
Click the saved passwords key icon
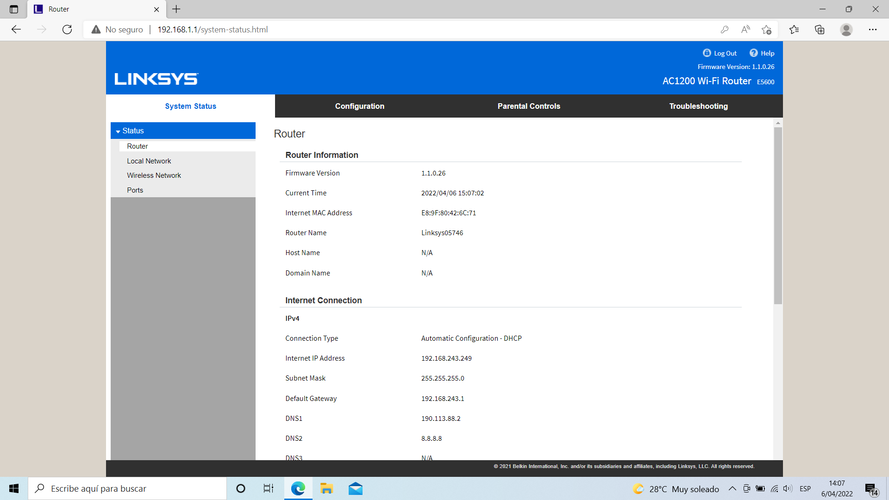[725, 30]
